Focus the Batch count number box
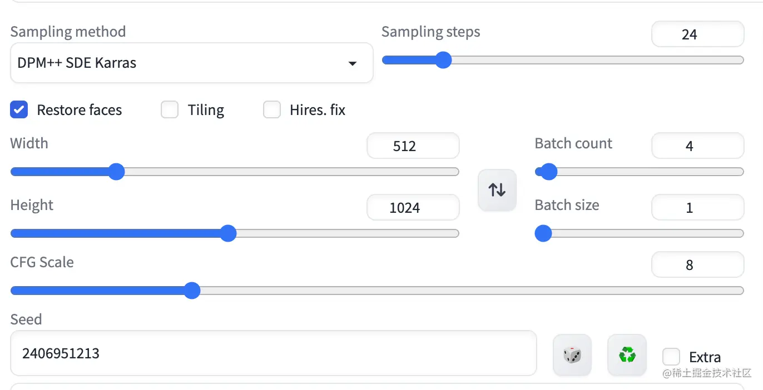This screenshot has height=390, width=763. 697,146
